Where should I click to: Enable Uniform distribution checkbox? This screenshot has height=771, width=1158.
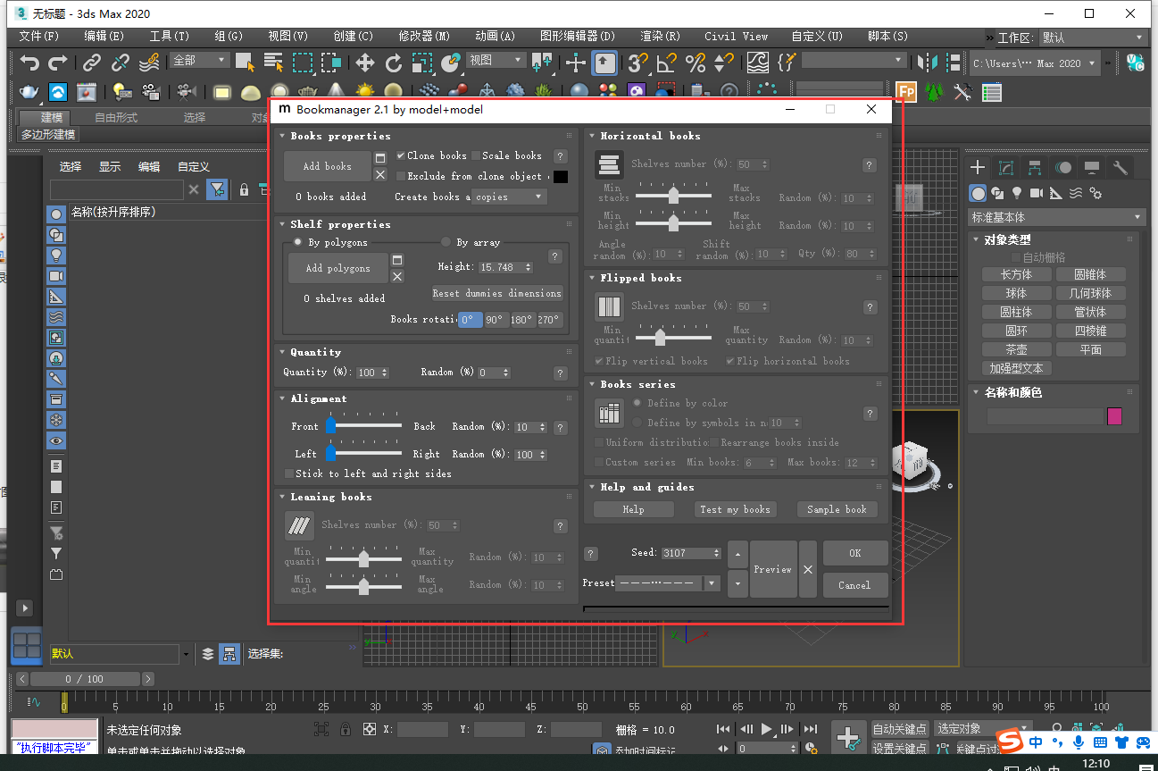tap(599, 442)
